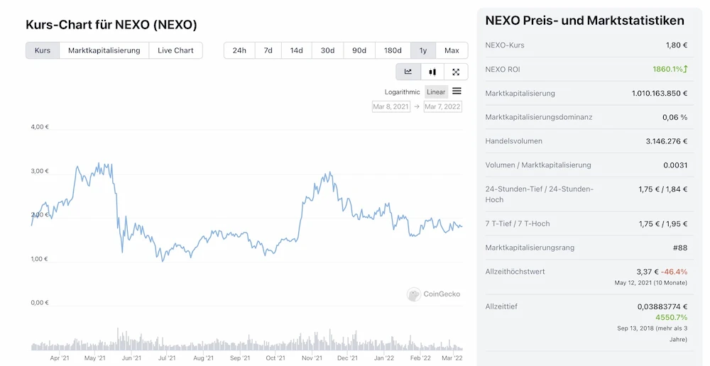This screenshot has width=710, height=366.
Task: Switch to the Marktkapitalisierung tab
Action: (x=104, y=50)
